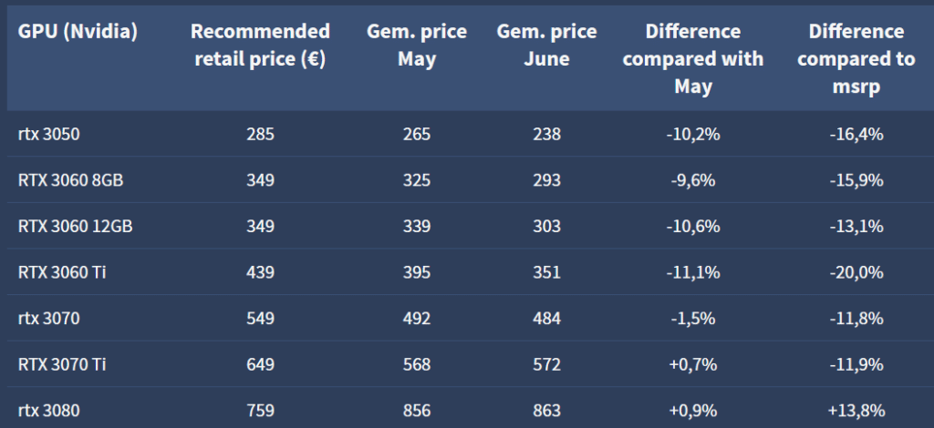Select the Recommended retail price header
This screenshot has width=934, height=428.
(260, 45)
